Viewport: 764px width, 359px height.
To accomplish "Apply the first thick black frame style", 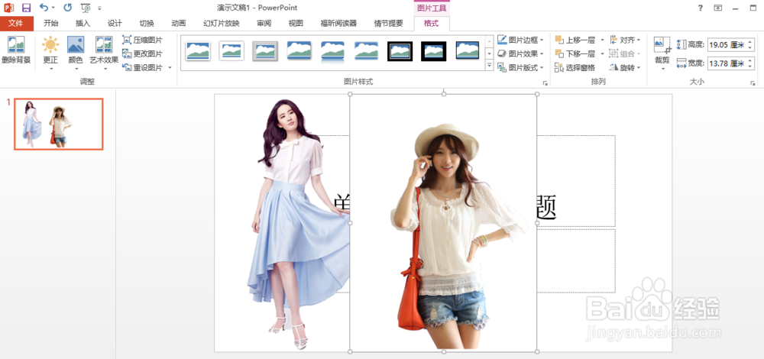I will tap(400, 50).
